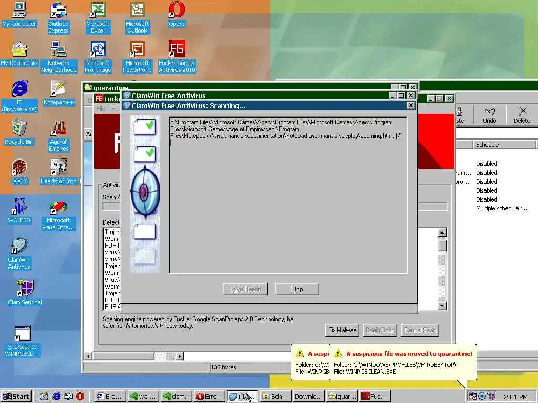Click quick launch Internet Explorer icon
Image resolution: width=538 pixels, height=403 pixels.
coord(56,396)
